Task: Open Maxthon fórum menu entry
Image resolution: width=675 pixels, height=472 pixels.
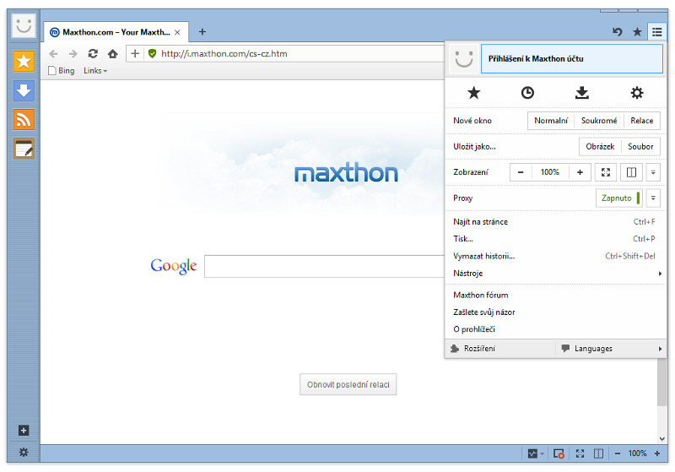Action: point(555,295)
